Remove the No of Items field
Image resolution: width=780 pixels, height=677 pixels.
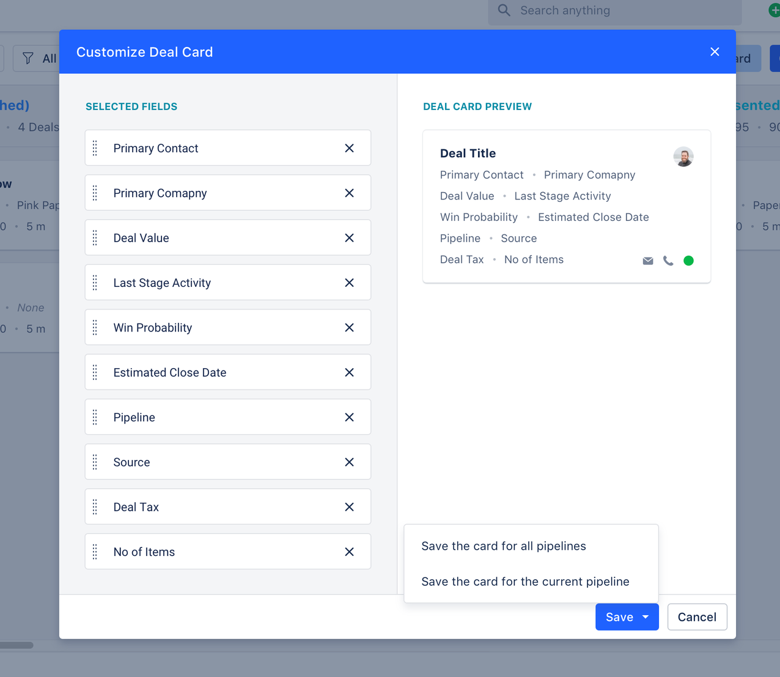[x=349, y=552]
